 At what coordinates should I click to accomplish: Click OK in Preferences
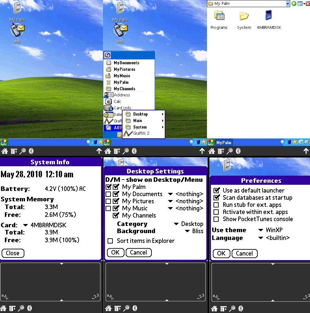(x=221, y=254)
